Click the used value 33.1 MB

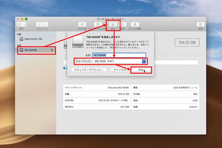pos(125,107)
